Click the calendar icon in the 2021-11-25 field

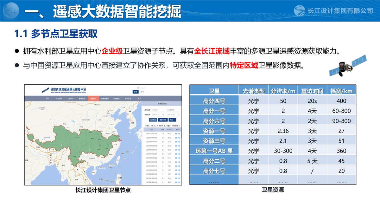pos(179,114)
